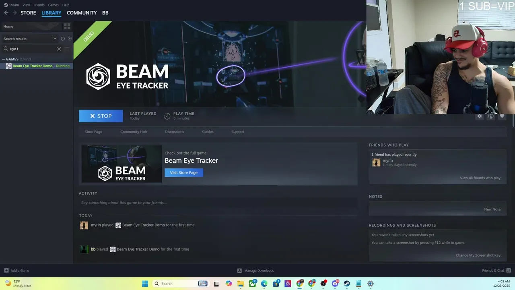Open the View menu
Image resolution: width=515 pixels, height=290 pixels.
point(26,5)
